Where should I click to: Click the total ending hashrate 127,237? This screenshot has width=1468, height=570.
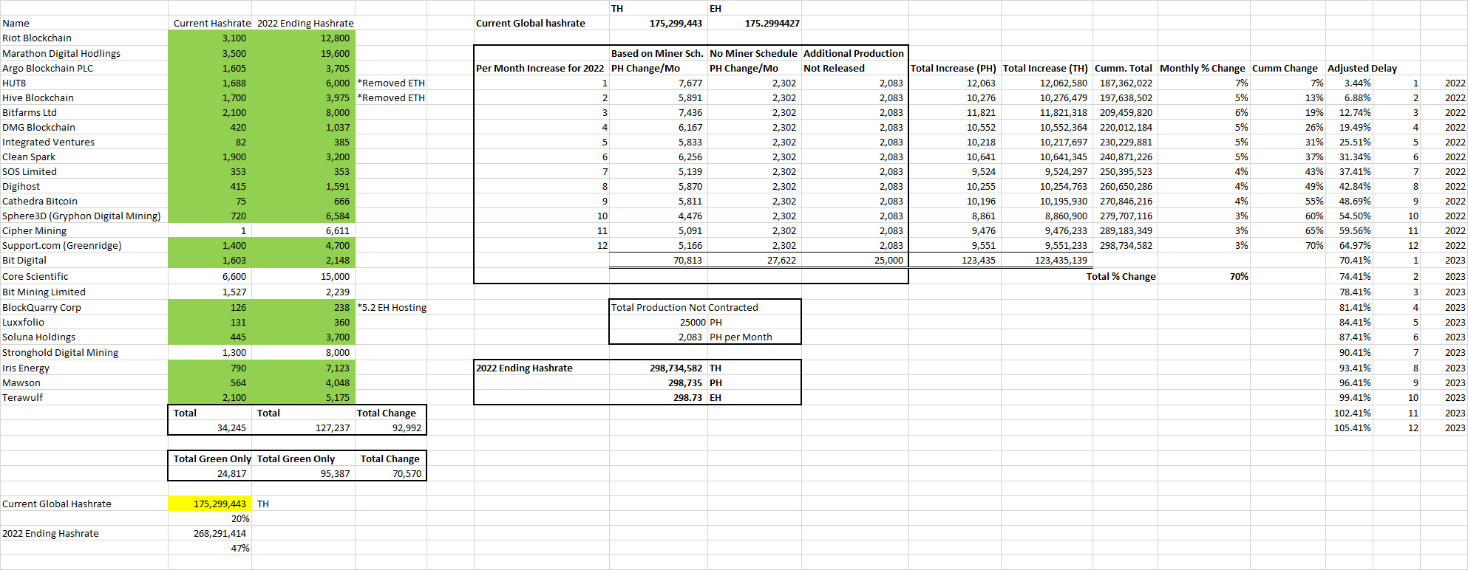click(333, 427)
